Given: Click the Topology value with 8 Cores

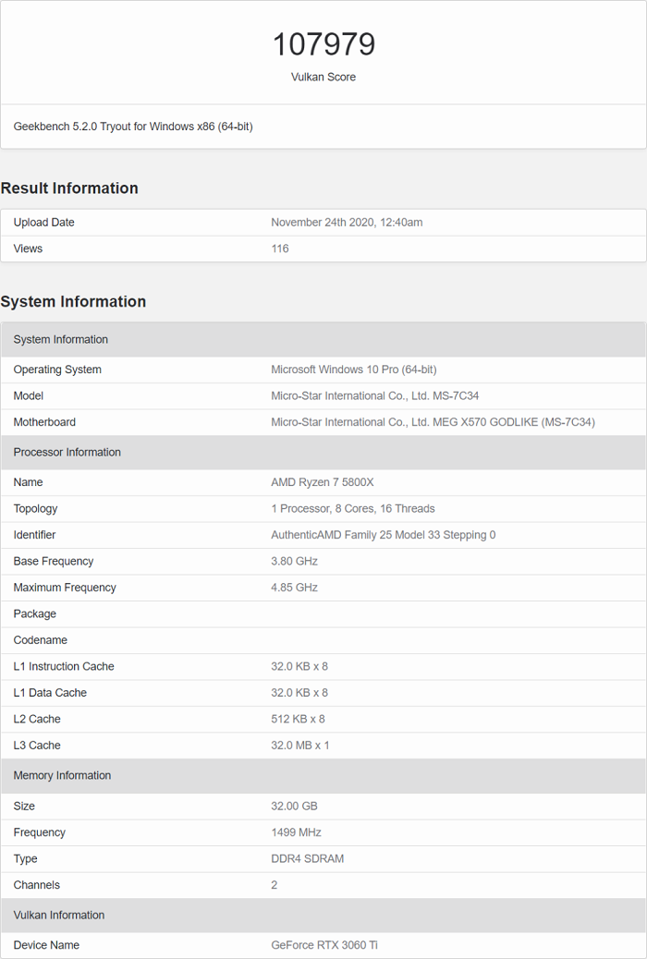Looking at the screenshot, I should [x=352, y=509].
